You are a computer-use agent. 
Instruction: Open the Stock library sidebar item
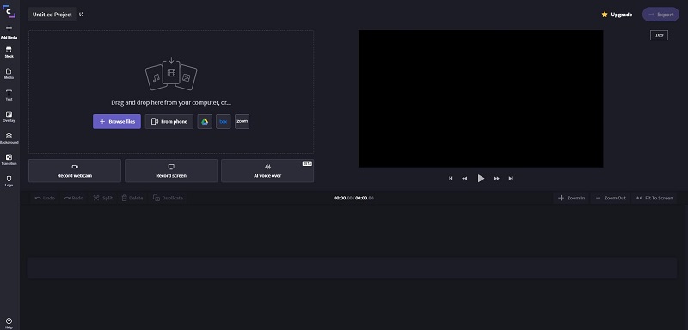tap(9, 52)
